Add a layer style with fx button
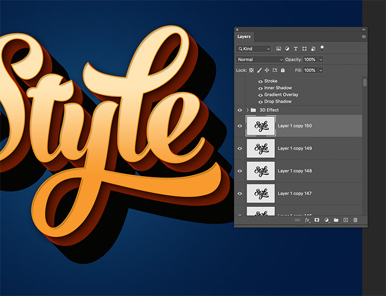The height and width of the screenshot is (296, 386). 307,220
